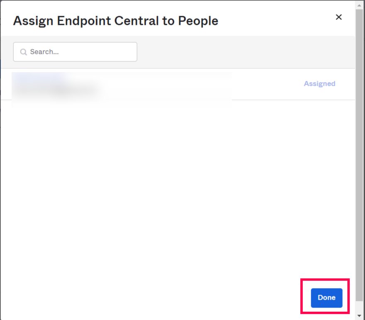The image size is (365, 320).
Task: Click the magnifier icon in search box
Action: [24, 52]
